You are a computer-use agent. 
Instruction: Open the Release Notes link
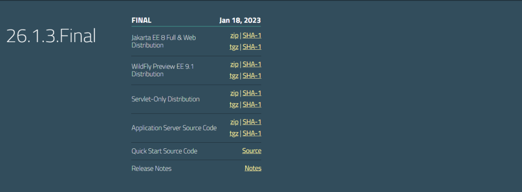point(253,168)
